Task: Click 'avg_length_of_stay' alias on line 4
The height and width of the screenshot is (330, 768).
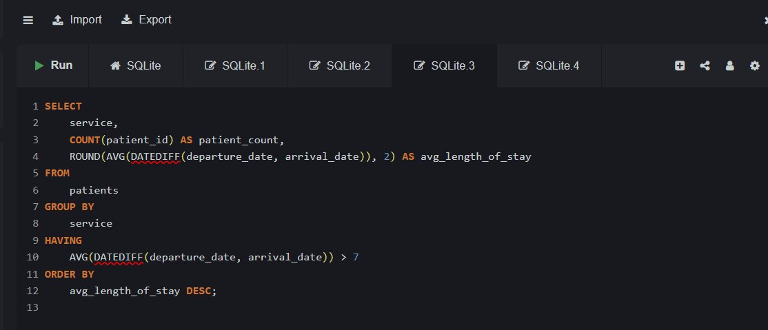Action: [476, 157]
